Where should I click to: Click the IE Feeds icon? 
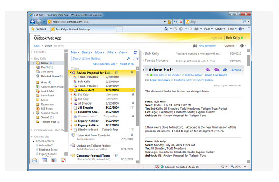175,29
